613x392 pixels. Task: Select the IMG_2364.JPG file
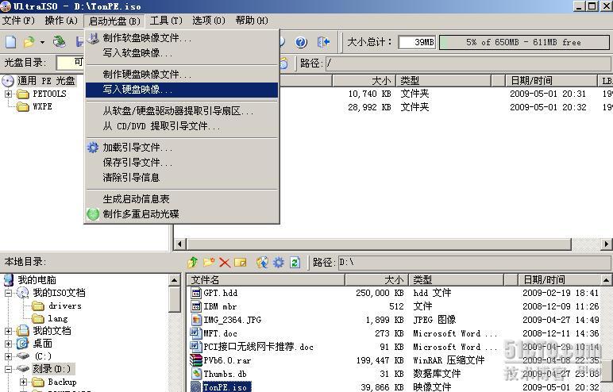pos(232,320)
